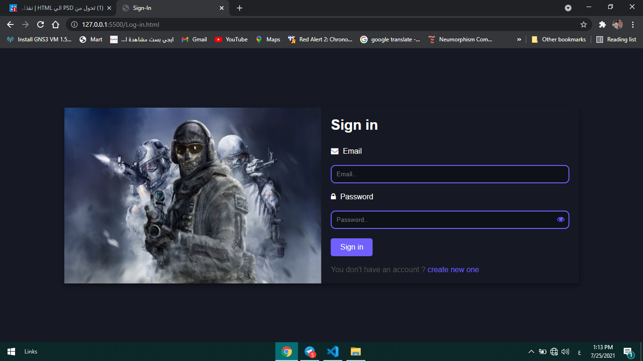Open Chrome's three-dot menu
Screen dimensions: 643x361
click(633, 24)
